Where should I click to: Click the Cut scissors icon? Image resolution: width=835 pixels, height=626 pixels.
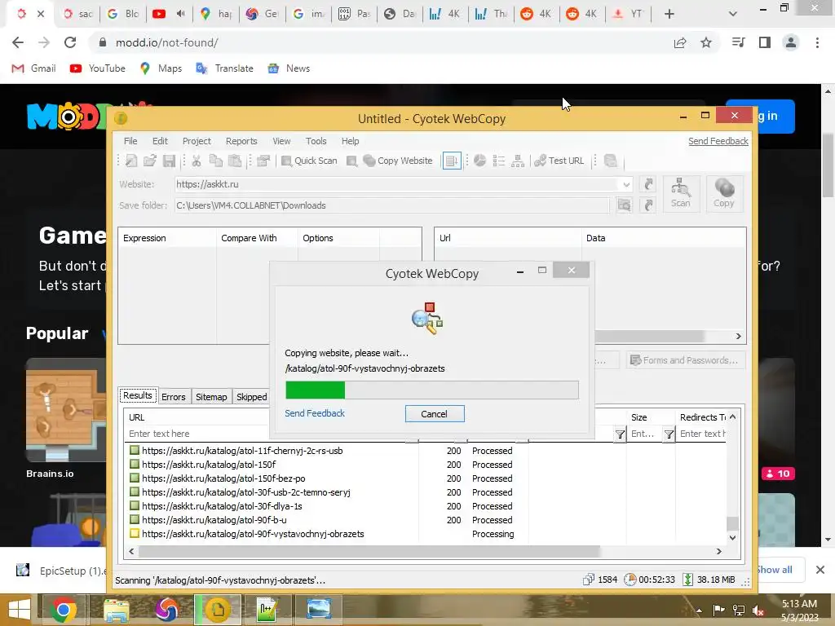tap(197, 161)
